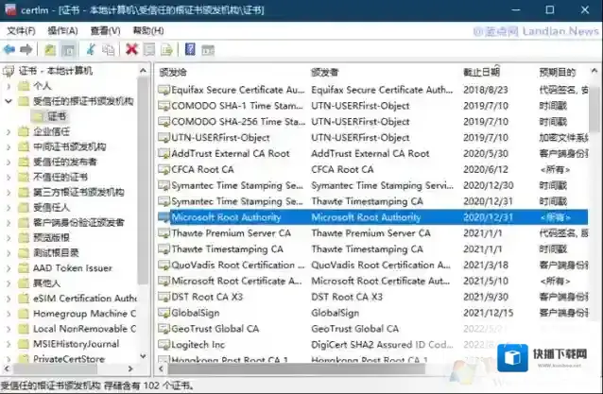Sort by the 截止日期 column header
Image resolution: width=603 pixels, height=394 pixels.
[481, 72]
